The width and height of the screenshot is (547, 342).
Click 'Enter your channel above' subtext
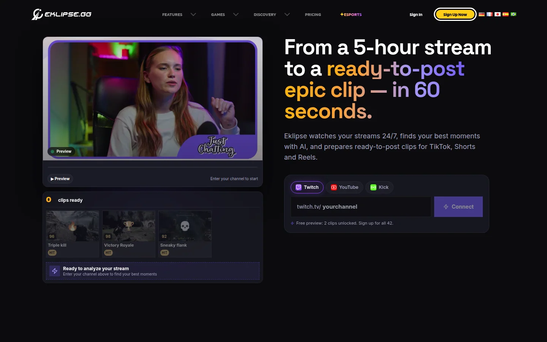point(110,274)
